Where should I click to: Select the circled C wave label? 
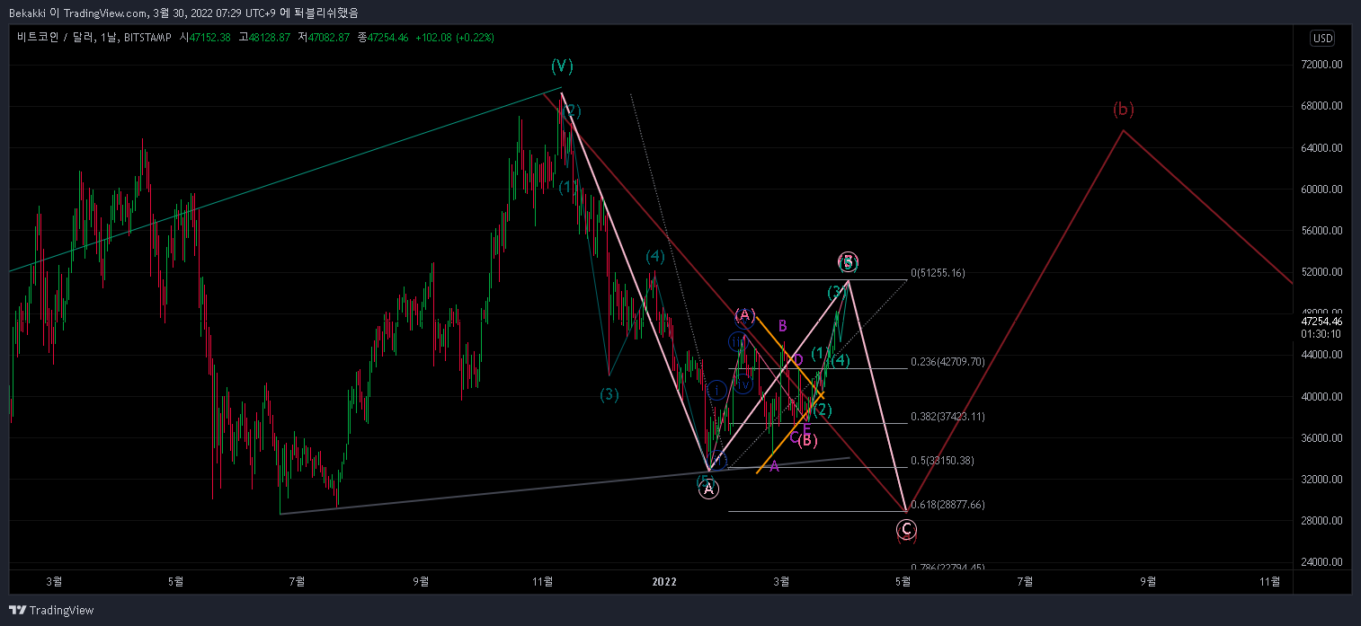[x=906, y=529]
